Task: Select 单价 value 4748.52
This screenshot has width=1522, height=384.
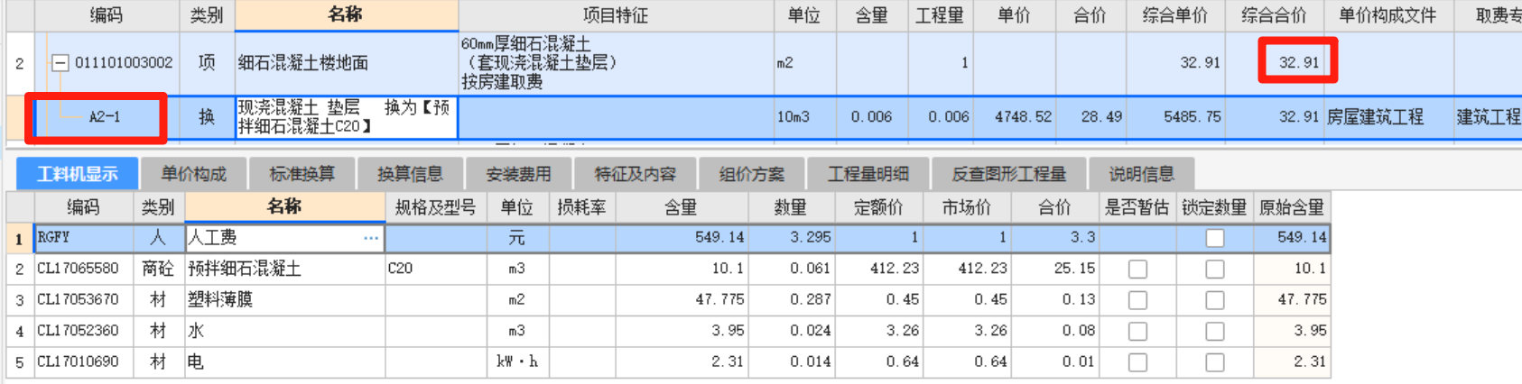Action: [x=1023, y=117]
